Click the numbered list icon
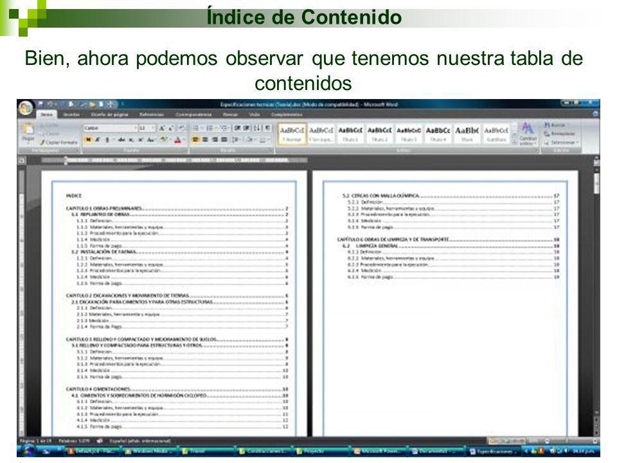Screen dimensions: 617x463 [210, 129]
